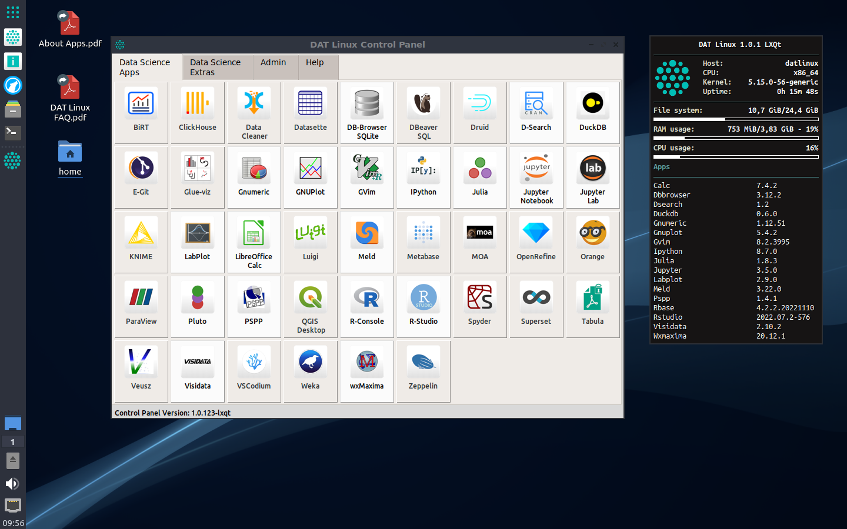The image size is (847, 529).
Task: Click the Rstudio version 2022.07.2-576
Action: (x=783, y=317)
